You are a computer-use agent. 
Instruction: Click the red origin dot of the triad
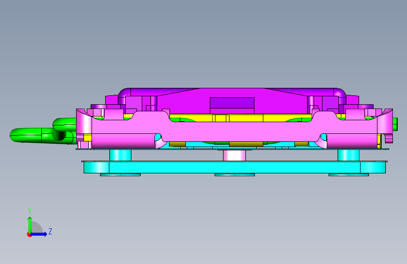(x=29, y=235)
